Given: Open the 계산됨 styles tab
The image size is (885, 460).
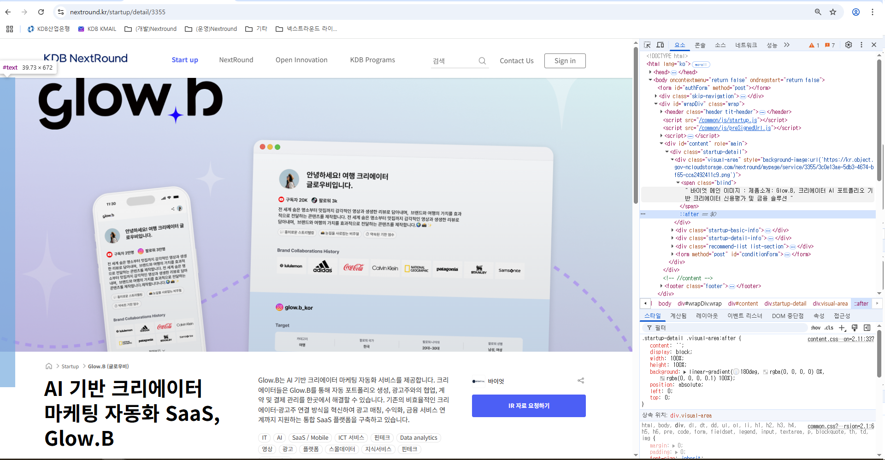Looking at the screenshot, I should tap(678, 316).
